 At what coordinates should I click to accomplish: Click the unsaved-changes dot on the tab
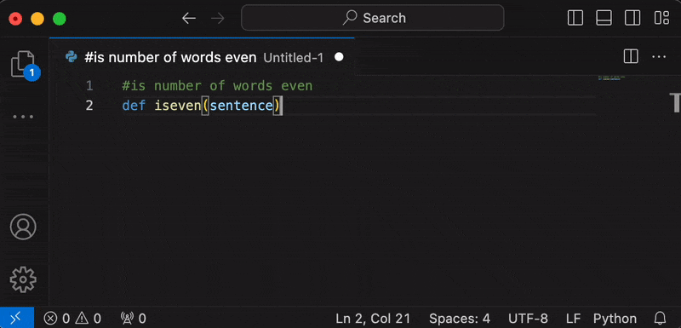(339, 57)
